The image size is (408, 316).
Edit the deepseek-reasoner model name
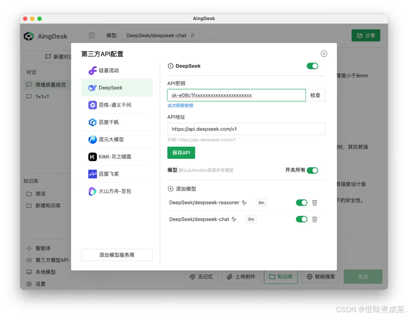click(244, 203)
